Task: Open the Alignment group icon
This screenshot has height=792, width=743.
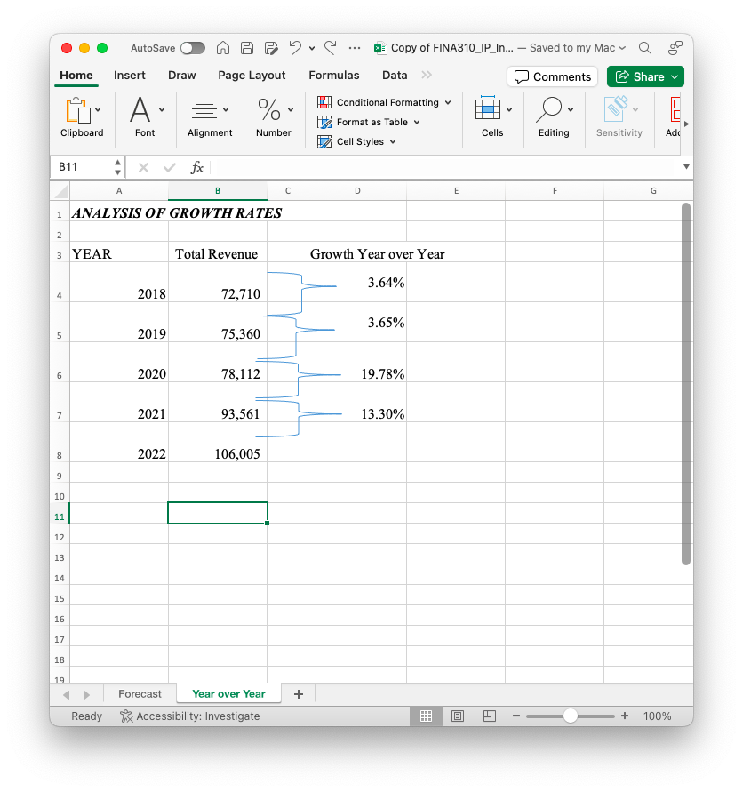Action: tap(204, 109)
